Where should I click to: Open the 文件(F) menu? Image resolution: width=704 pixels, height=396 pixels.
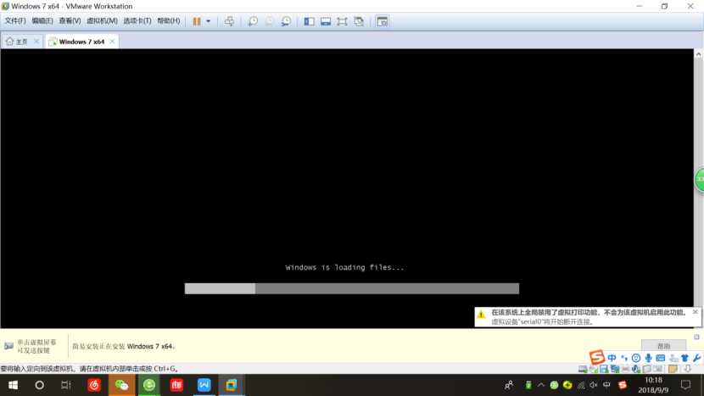14,20
